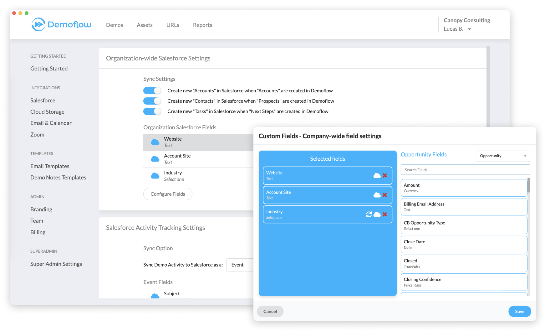Toggle creating new Accounts in Salesforce
545x336 pixels.
[x=152, y=90]
